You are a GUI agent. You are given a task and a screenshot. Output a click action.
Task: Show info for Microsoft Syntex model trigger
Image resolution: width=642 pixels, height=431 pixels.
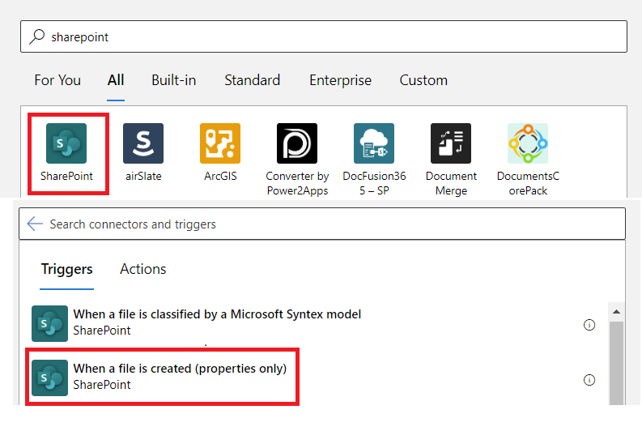coord(589,325)
